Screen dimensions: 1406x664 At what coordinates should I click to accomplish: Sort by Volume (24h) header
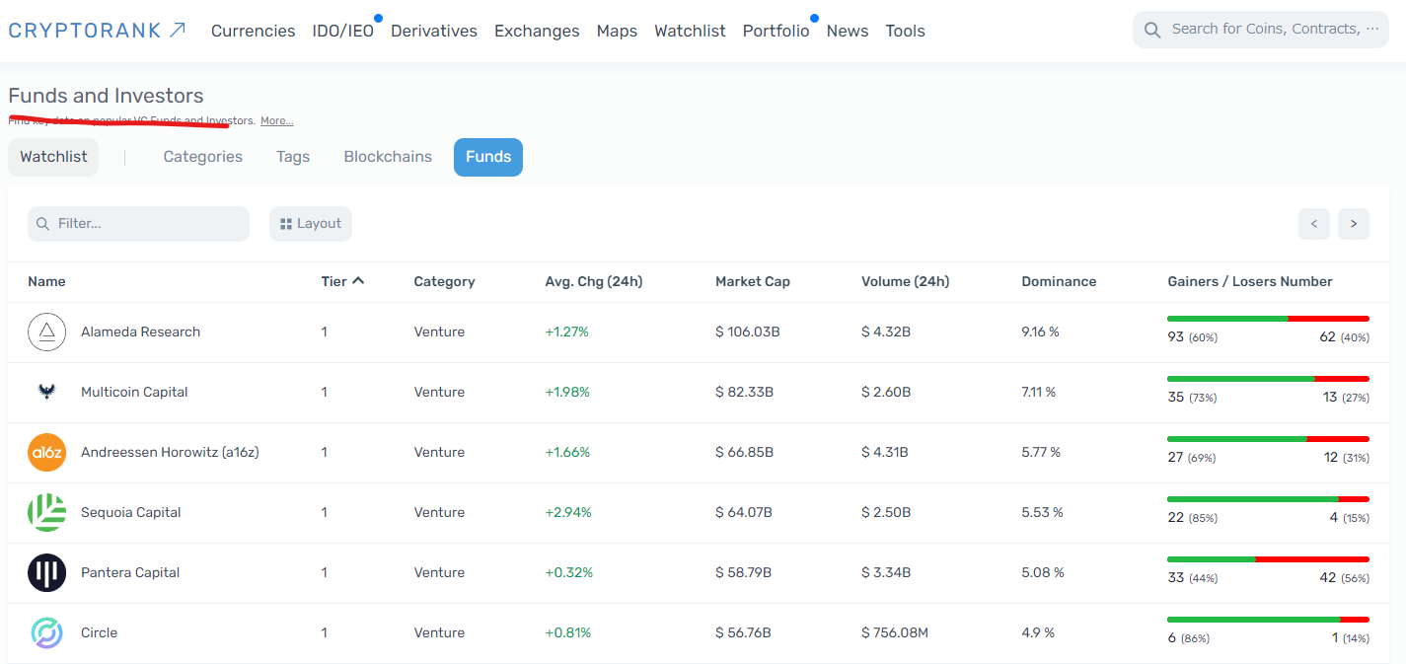pos(905,281)
